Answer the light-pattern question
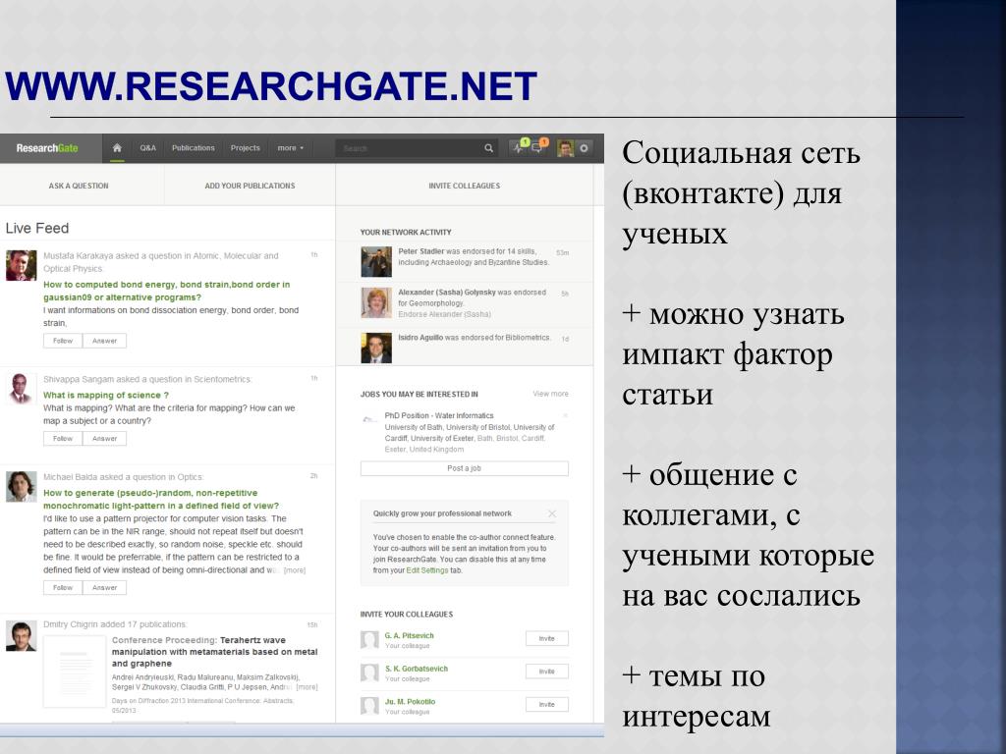The image size is (1006, 754). 104,587
